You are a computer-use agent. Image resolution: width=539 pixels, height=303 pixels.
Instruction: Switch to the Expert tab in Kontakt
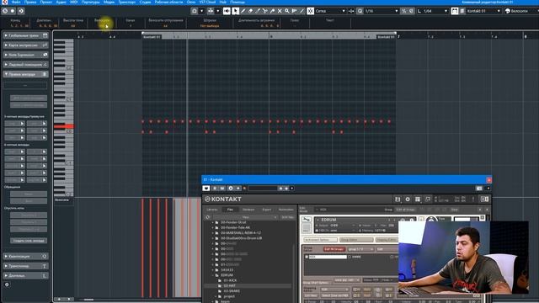point(267,210)
